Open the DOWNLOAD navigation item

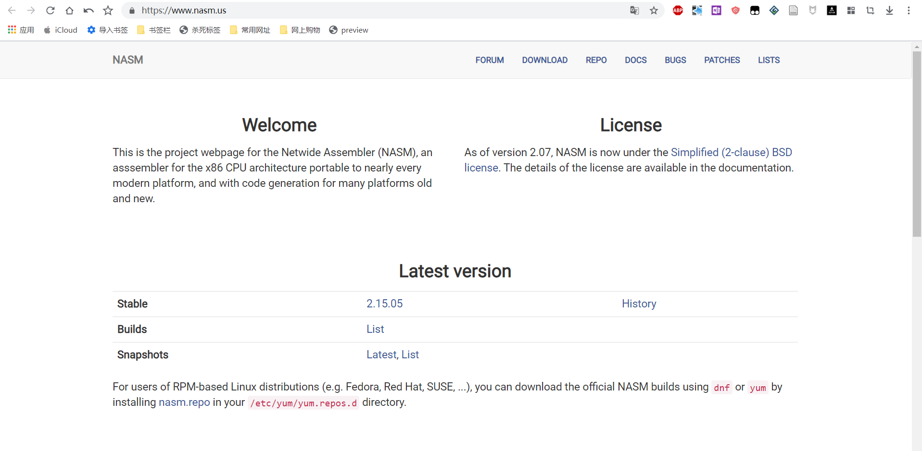[x=544, y=60]
